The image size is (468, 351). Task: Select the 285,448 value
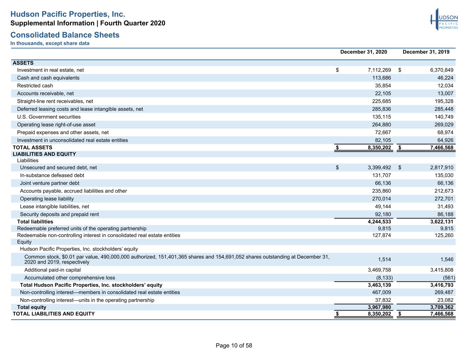(x=444, y=109)
